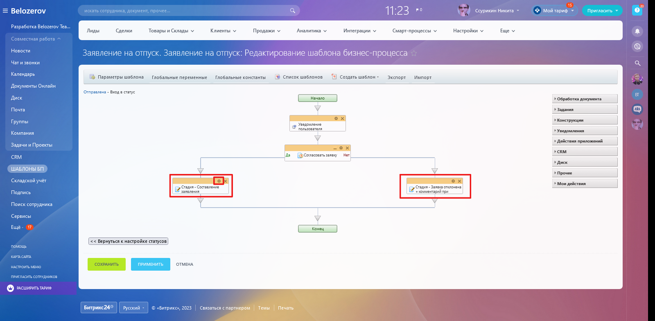The width and height of the screenshot is (655, 321).
Task: Open settings gear of Согласовать заявку block
Action: coord(341,148)
